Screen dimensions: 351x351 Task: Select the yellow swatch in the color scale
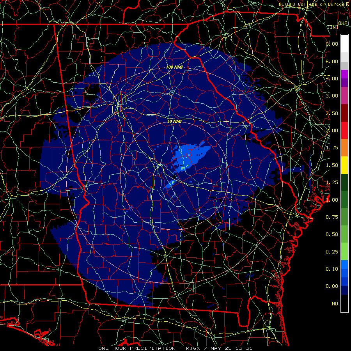(344, 165)
